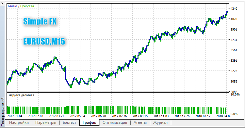This screenshot has width=245, height=128.
Task: Go to the Оптимизация tab
Action: tap(115, 122)
